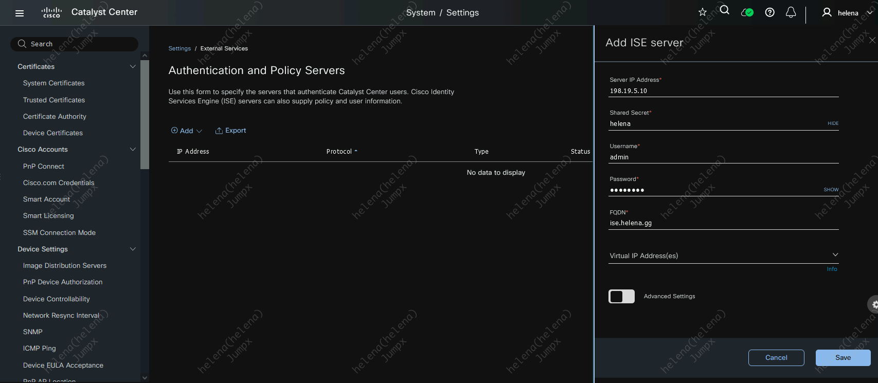Save the ISE server configuration
878x383 pixels.
[843, 358]
